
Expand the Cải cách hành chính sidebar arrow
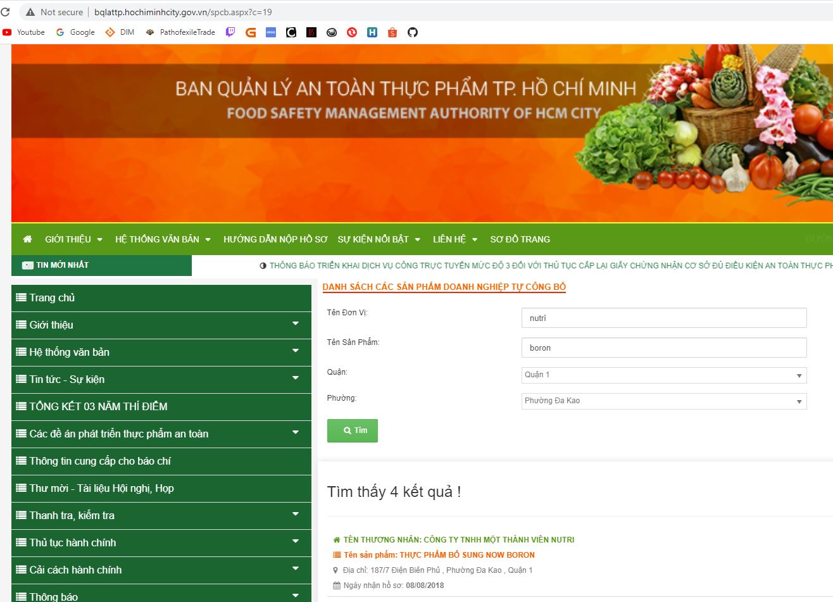[295, 568]
